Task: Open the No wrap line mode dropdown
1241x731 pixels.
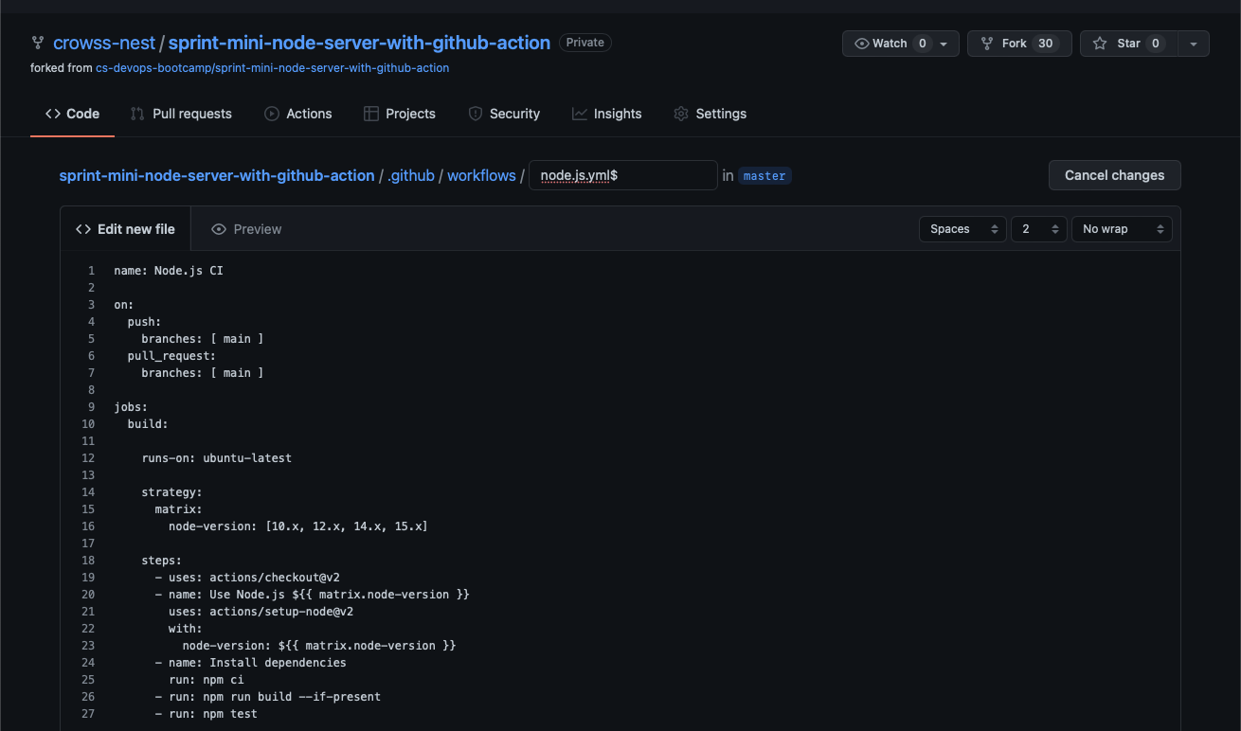Action: click(x=1122, y=229)
